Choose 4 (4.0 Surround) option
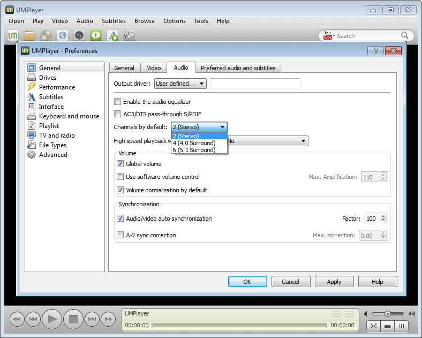 tap(199, 143)
